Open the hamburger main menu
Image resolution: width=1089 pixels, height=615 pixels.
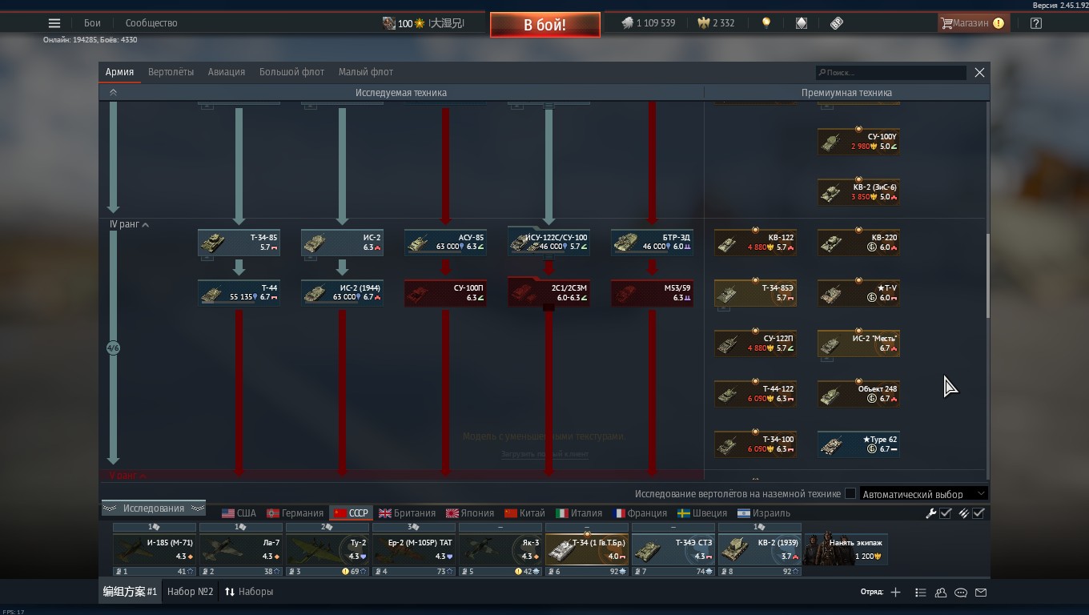(x=54, y=23)
